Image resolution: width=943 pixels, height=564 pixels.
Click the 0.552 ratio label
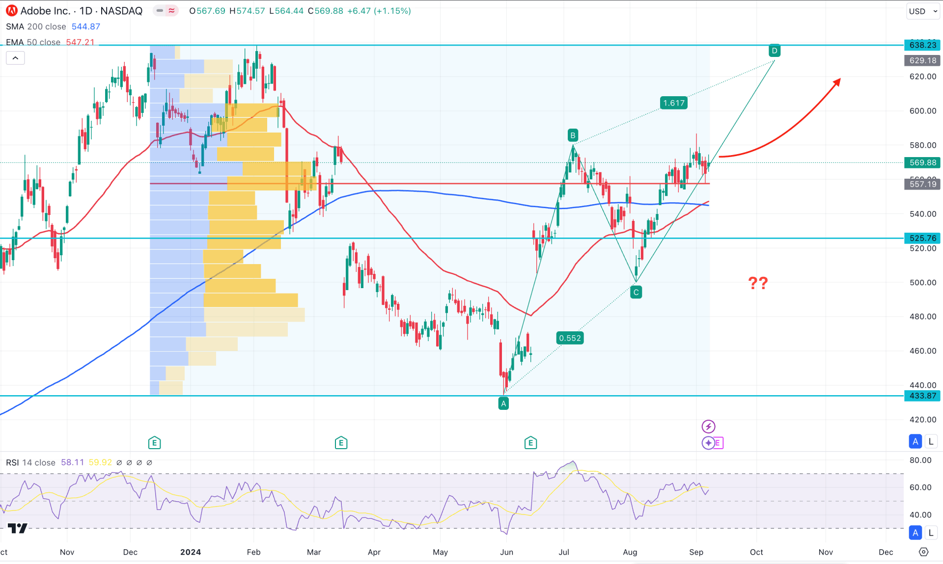point(570,338)
